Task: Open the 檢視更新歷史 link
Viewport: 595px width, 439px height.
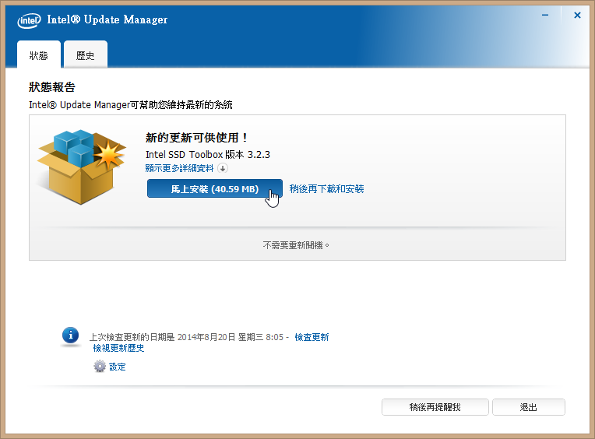Action: click(x=118, y=348)
